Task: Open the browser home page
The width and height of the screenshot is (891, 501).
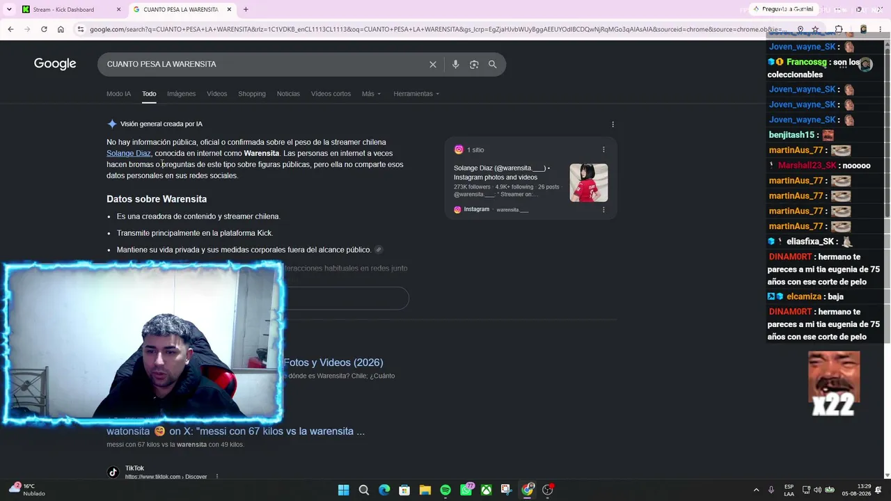Action: pos(61,29)
